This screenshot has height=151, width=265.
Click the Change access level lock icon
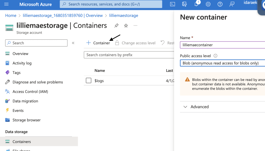pyautogui.click(x=117, y=43)
